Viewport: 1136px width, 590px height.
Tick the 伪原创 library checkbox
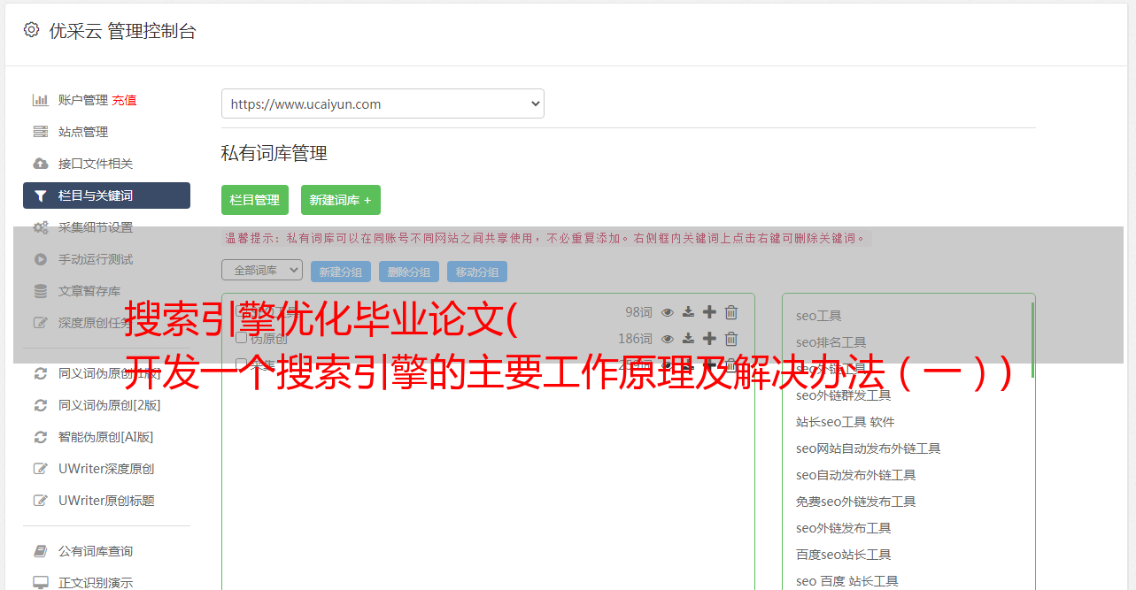[x=241, y=339]
